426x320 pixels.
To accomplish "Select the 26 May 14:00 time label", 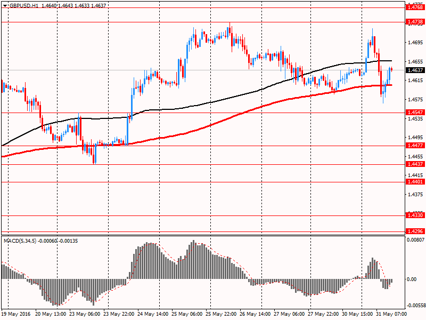I will coord(255,314).
